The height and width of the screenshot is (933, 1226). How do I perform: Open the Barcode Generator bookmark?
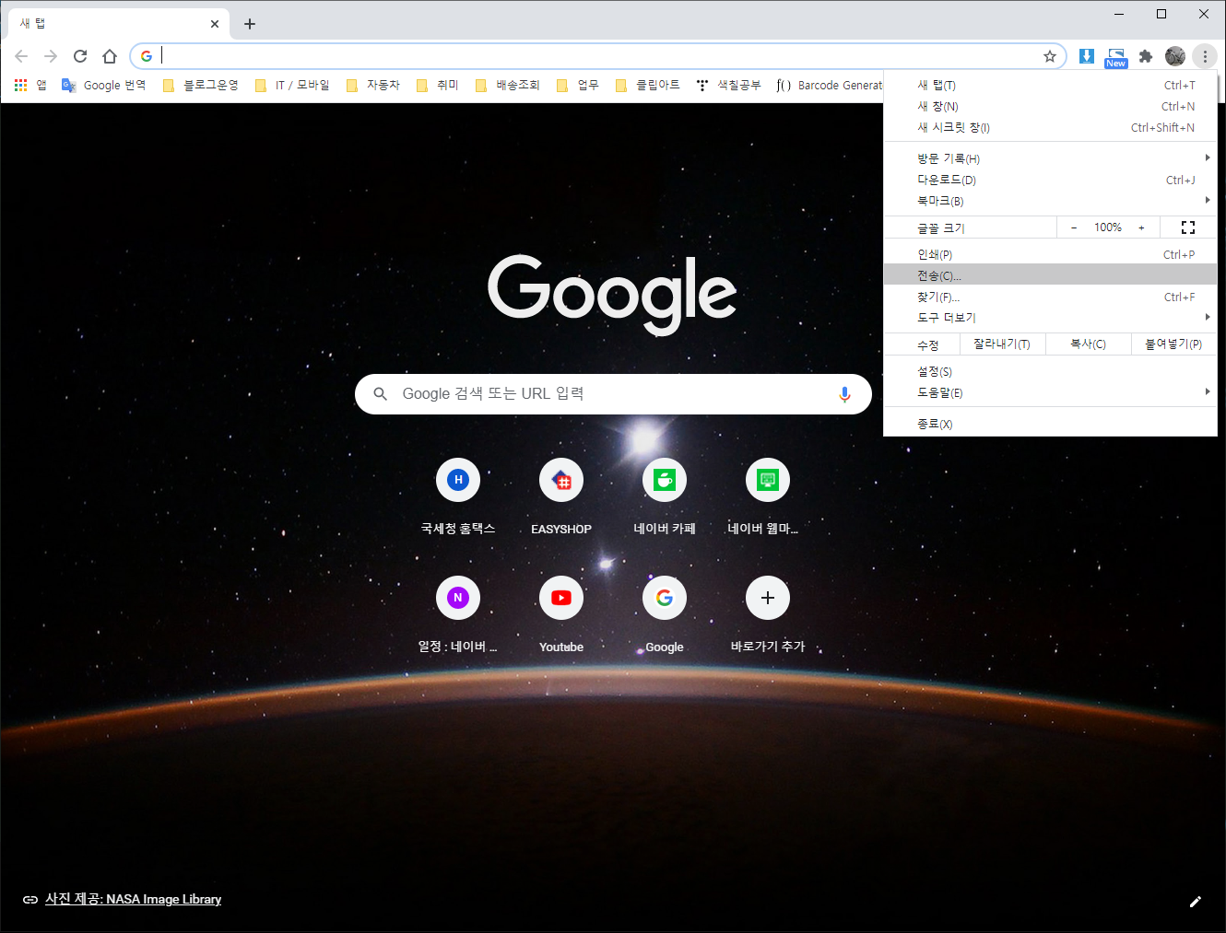pos(830,85)
